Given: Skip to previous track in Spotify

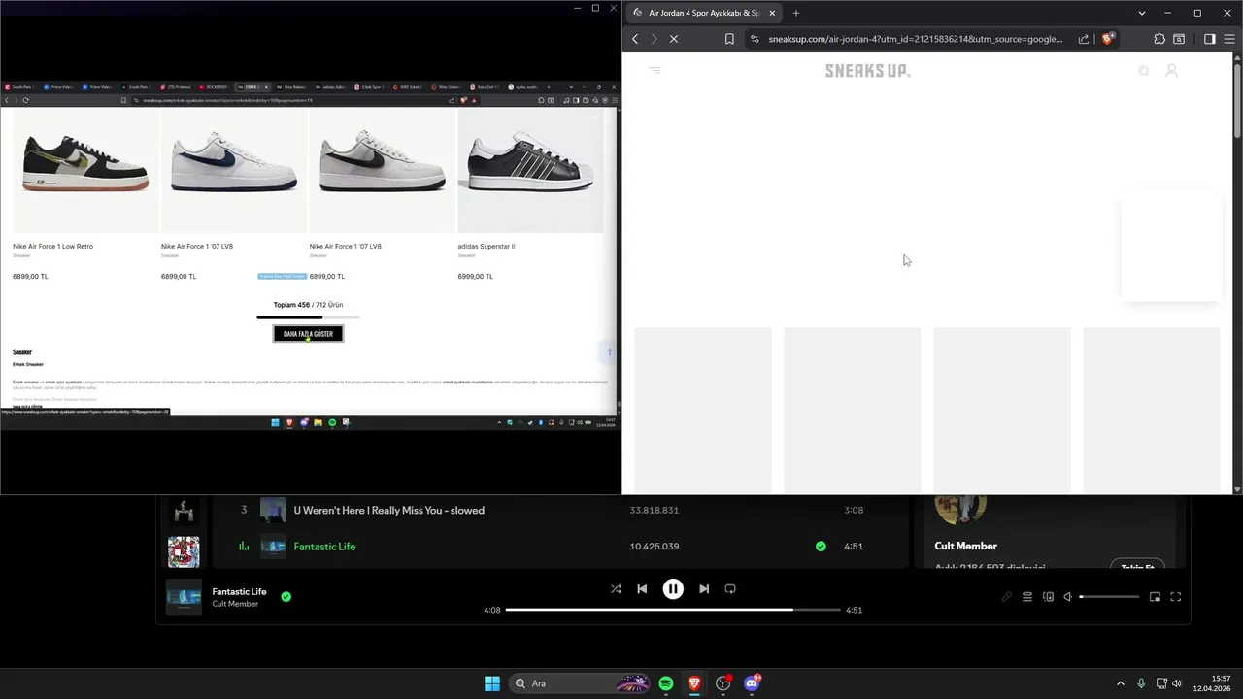Looking at the screenshot, I should (x=642, y=588).
